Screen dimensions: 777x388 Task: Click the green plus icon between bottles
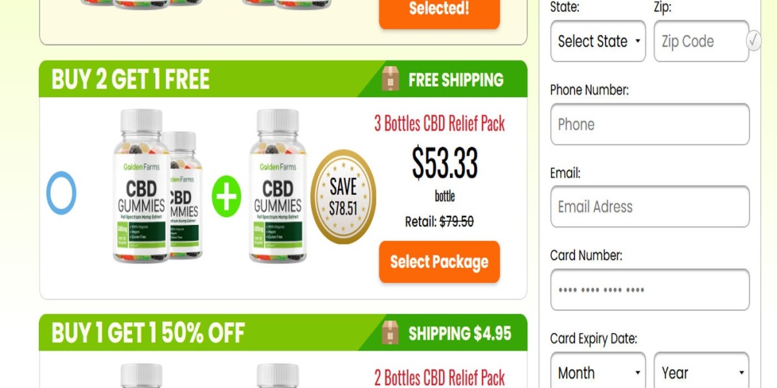227,196
